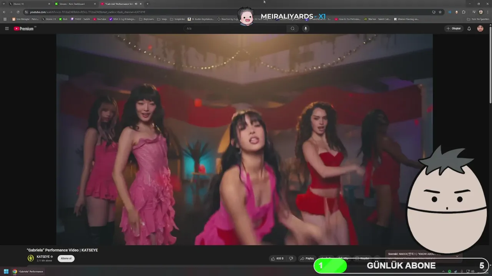Open the Chrome three-dot menu
The image size is (492, 276).
(x=487, y=12)
